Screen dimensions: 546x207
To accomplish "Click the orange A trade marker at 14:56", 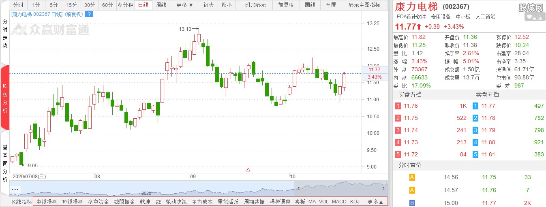I will [412, 177].
